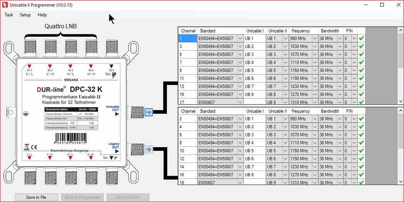Viewport: 404px width, 202px height.
Task: Click green checkmark for channel 16
Action: [361, 175]
